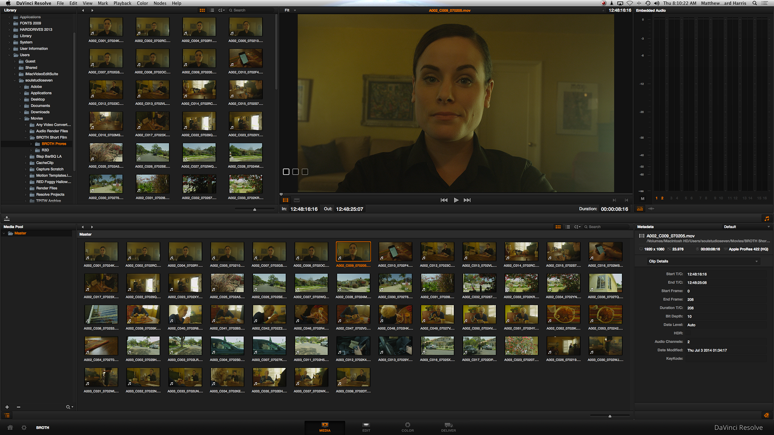Viewport: 774px width, 435px height.
Task: Click the Mark In point icon
Action: pos(614,200)
